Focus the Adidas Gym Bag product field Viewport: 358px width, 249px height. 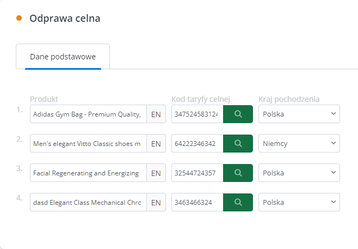[88, 114]
